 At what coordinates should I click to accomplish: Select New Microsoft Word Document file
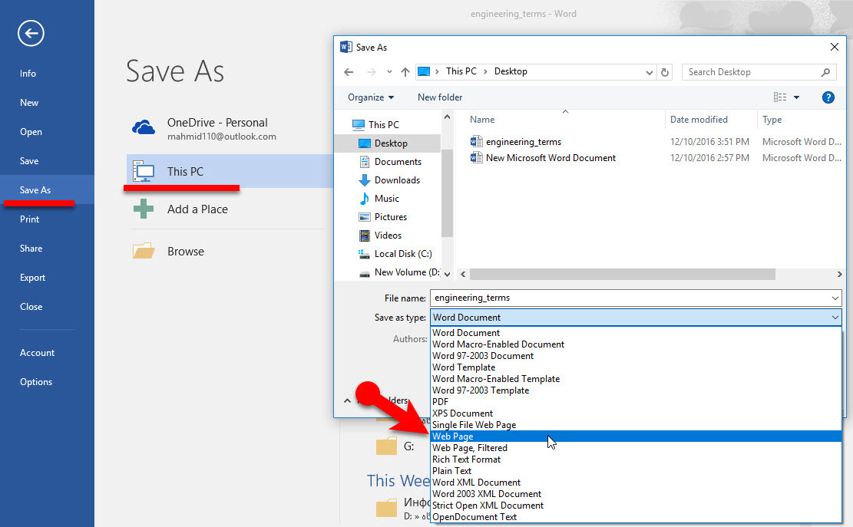[x=550, y=158]
